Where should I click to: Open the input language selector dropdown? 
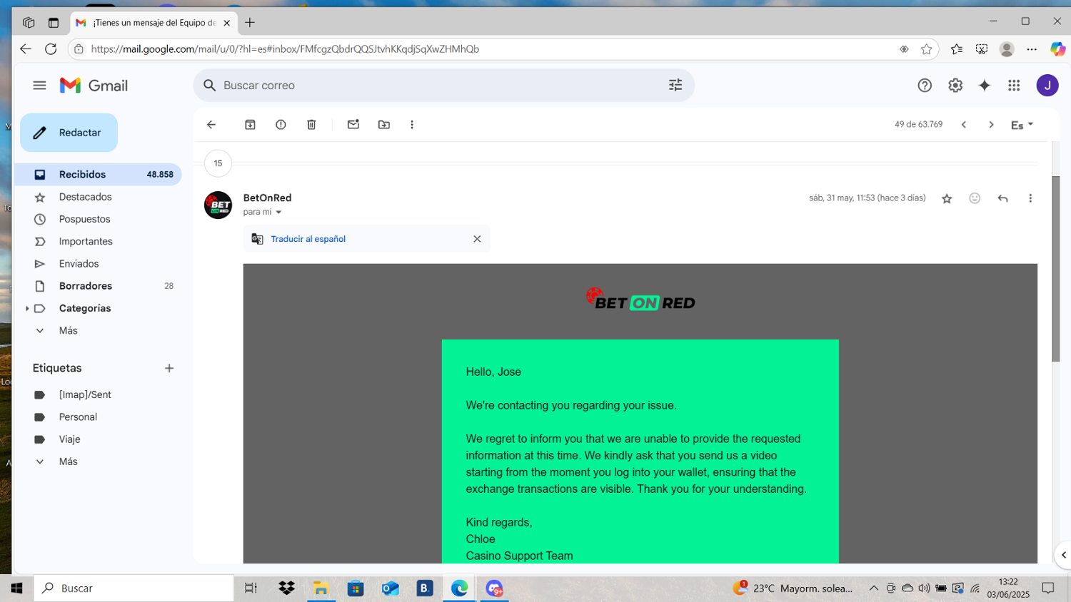click(x=1022, y=125)
